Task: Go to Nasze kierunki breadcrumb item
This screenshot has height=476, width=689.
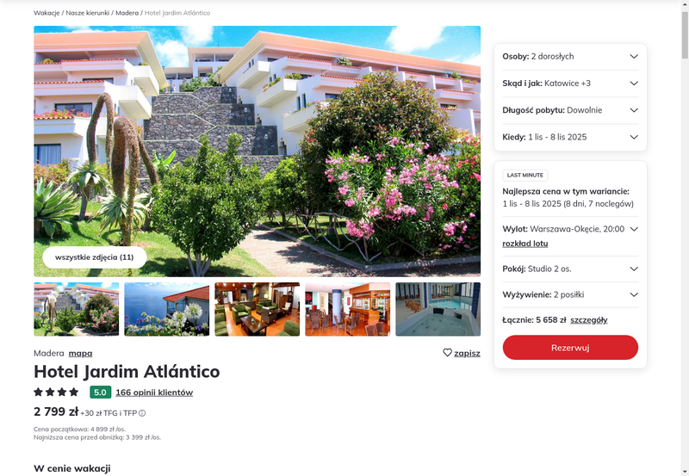Action: [88, 13]
